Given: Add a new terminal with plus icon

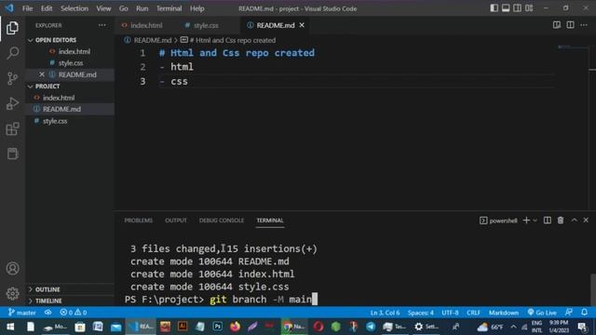Looking at the screenshot, I should (526, 221).
